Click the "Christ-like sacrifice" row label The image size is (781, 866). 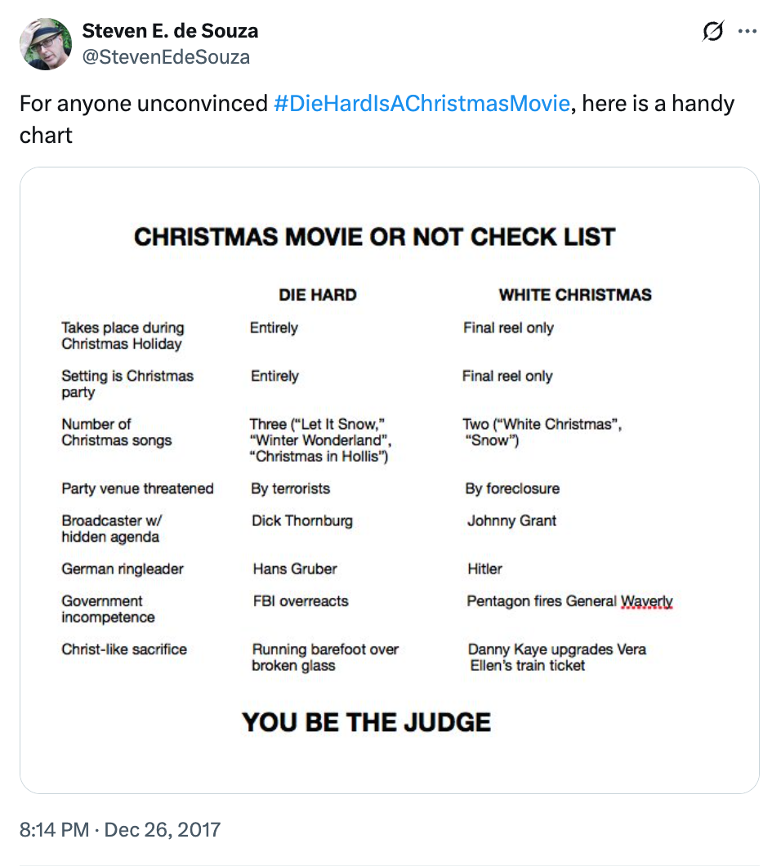(124, 649)
